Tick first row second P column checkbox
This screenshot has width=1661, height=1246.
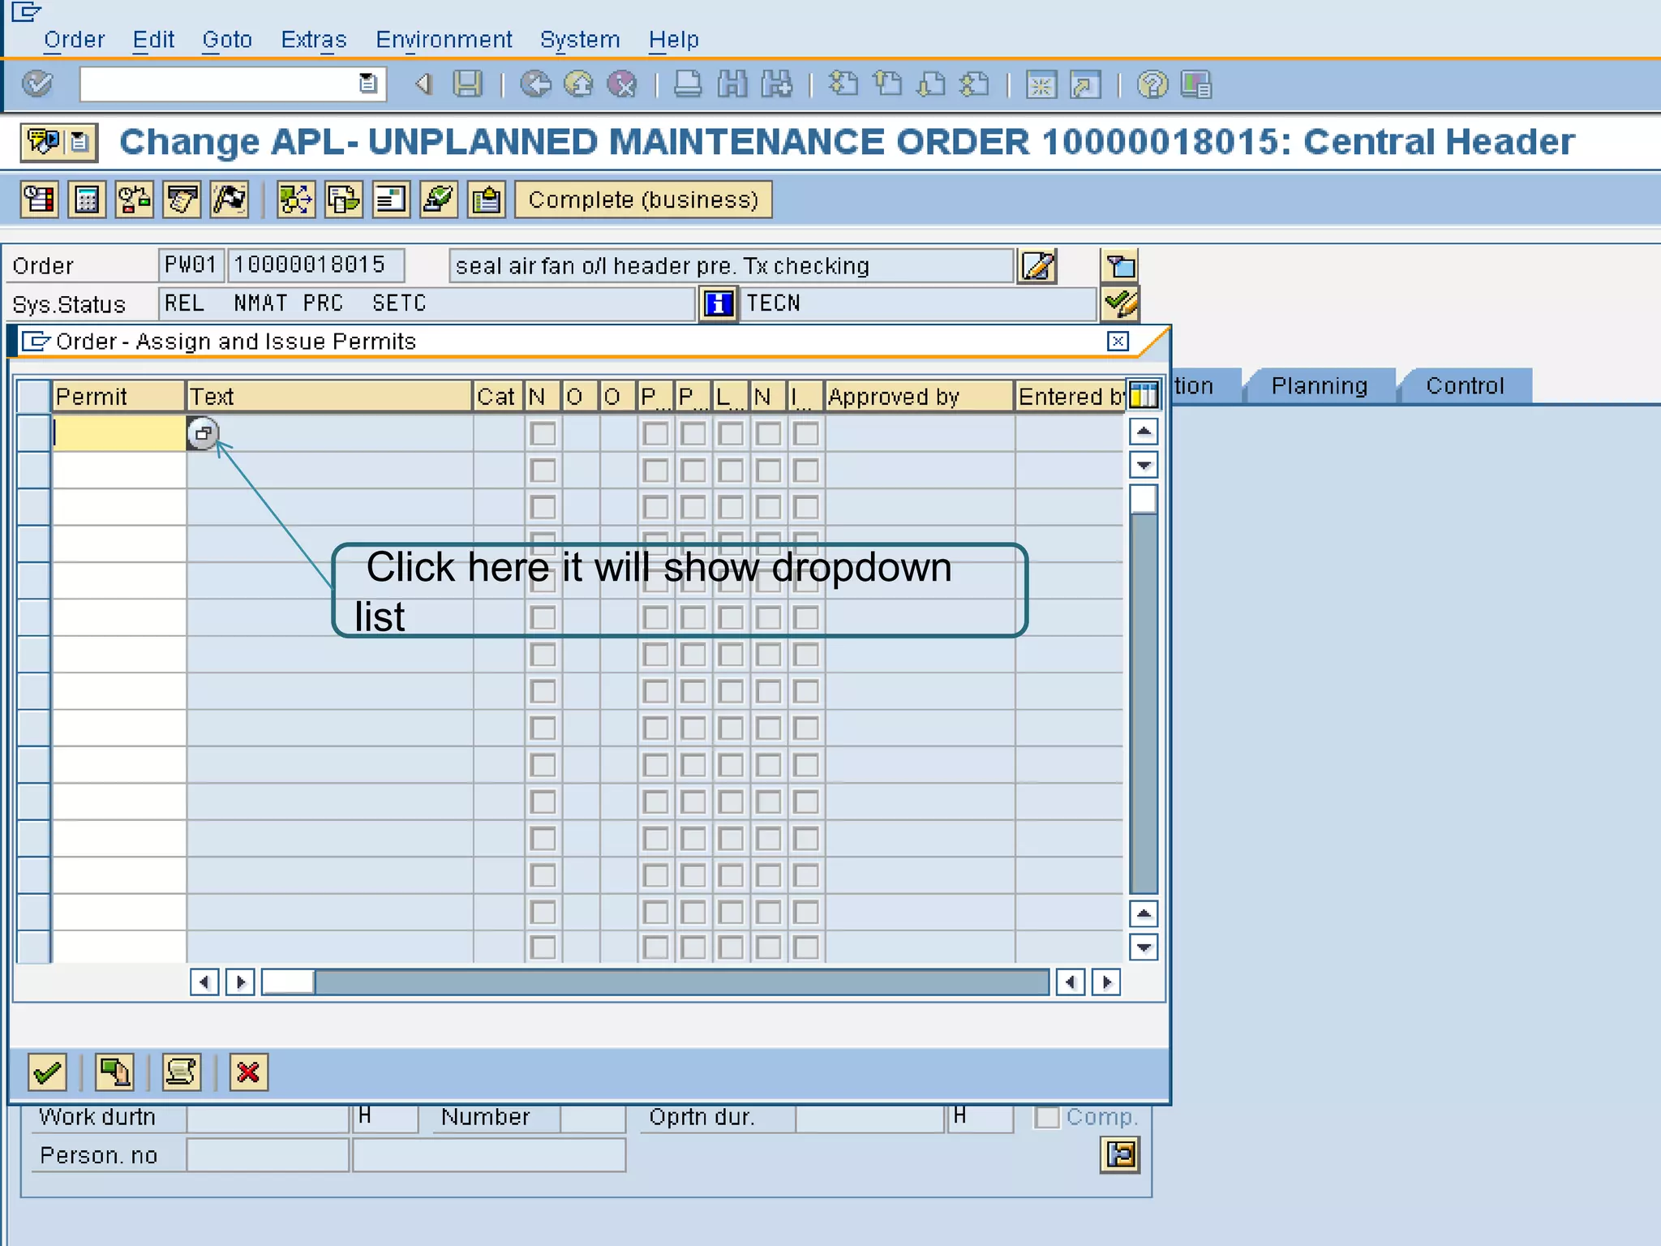(x=693, y=433)
